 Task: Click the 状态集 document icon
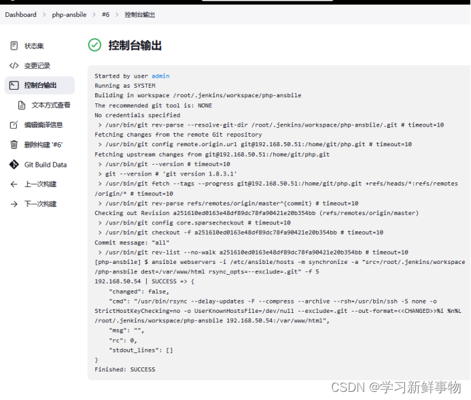[14, 46]
